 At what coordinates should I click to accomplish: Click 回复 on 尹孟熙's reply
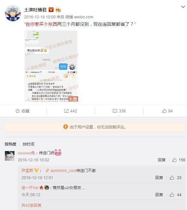(159, 177)
